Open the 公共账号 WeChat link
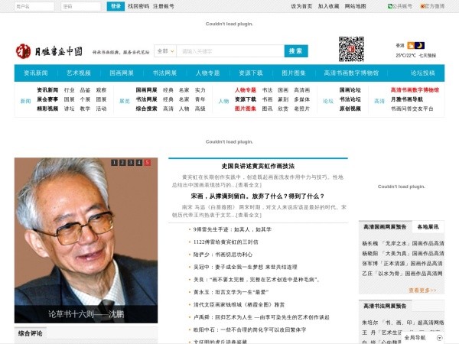 pos(400,6)
